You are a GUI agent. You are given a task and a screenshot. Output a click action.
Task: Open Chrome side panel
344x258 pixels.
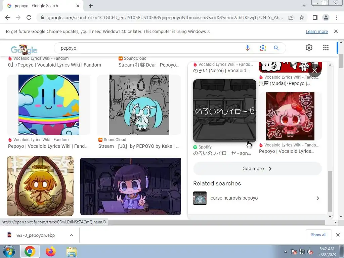[x=315, y=17]
